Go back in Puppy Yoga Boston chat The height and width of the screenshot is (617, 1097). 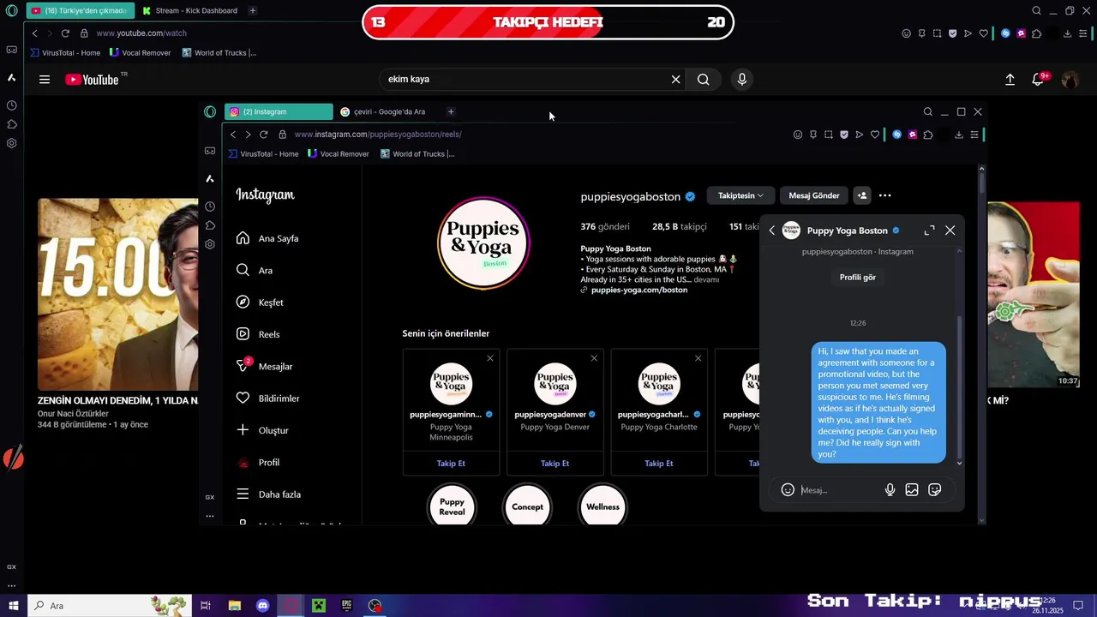[x=771, y=231]
